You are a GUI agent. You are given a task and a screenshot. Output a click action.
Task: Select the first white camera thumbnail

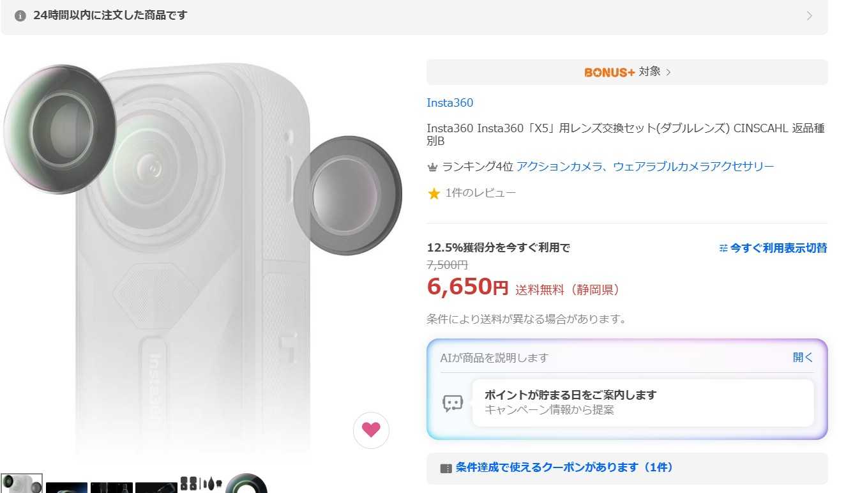click(22, 483)
